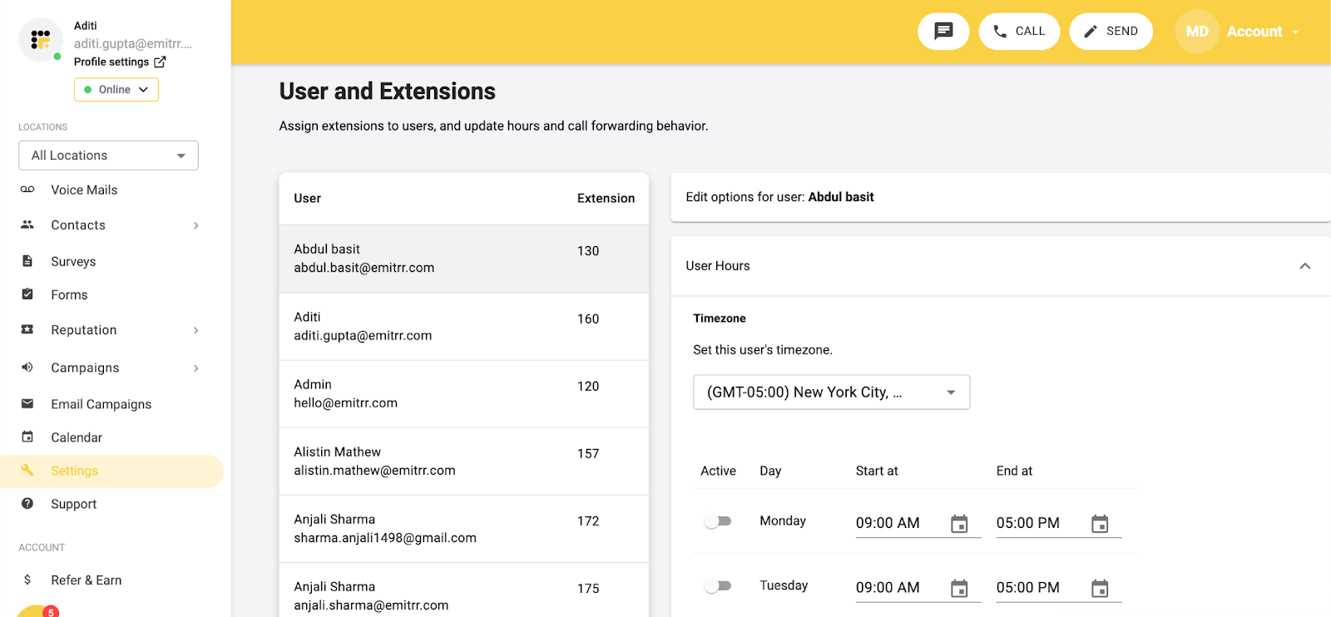Click the Reputation star icon

click(x=27, y=329)
